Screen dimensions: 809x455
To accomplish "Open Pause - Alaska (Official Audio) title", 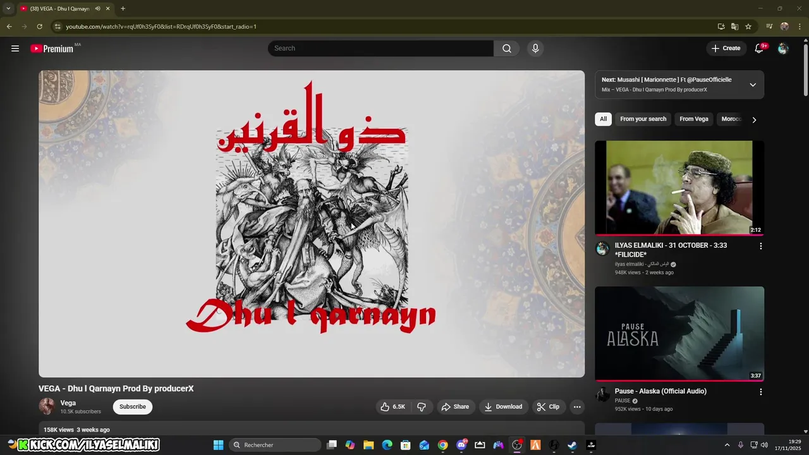I will pos(660,391).
